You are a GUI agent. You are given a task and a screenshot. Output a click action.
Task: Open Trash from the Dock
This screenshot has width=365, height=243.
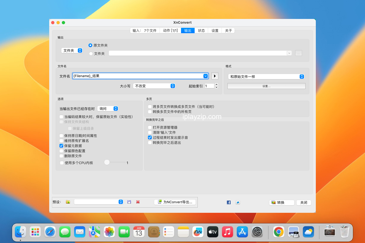pyautogui.click(x=345, y=232)
